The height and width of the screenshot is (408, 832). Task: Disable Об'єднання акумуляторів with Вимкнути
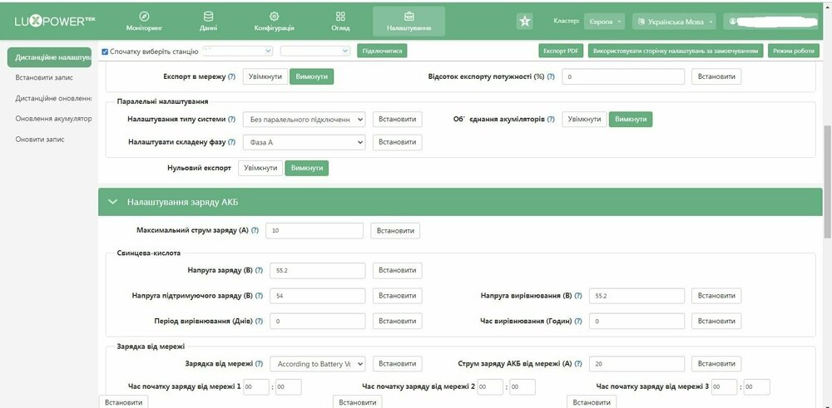coord(631,119)
